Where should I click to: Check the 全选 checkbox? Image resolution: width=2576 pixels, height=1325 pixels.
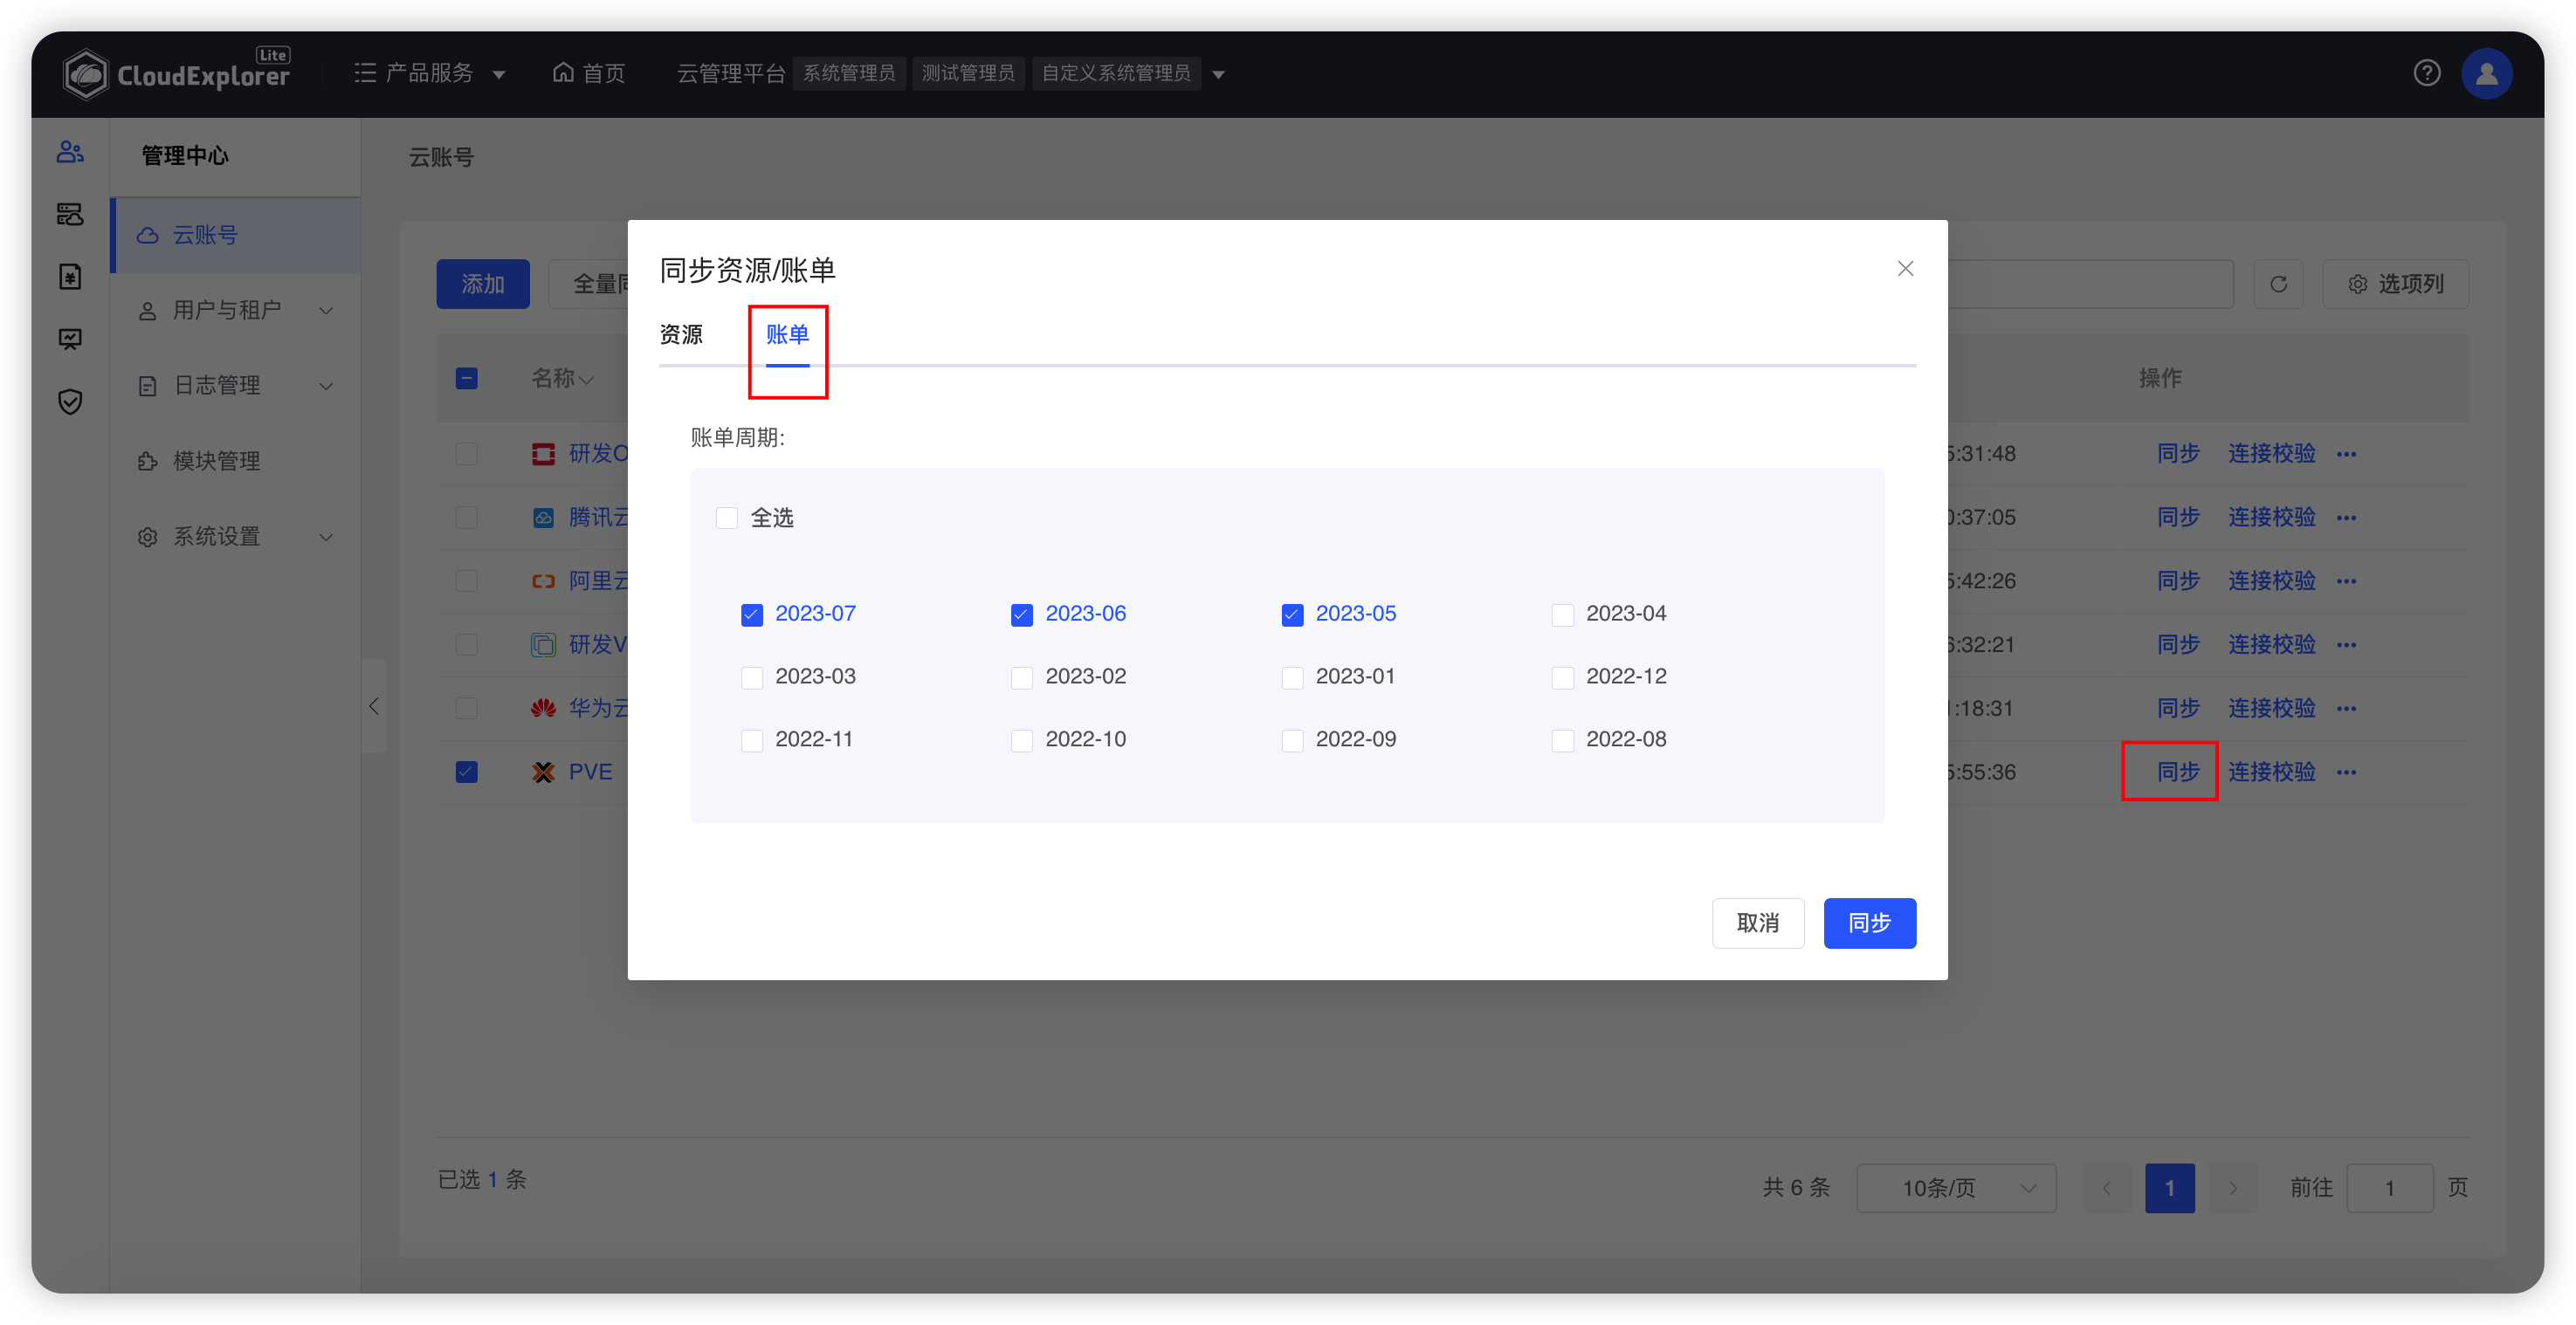coord(727,518)
